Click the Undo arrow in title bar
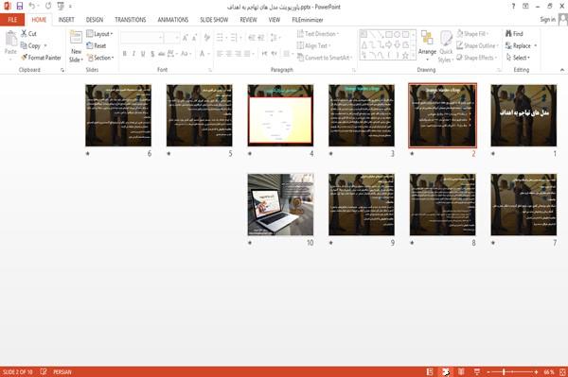568x377 pixels. pos(32,7)
